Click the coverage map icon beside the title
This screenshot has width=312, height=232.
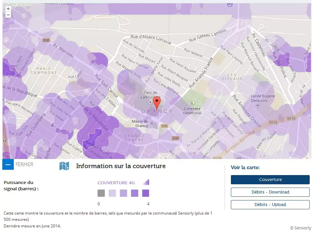[x=64, y=166]
